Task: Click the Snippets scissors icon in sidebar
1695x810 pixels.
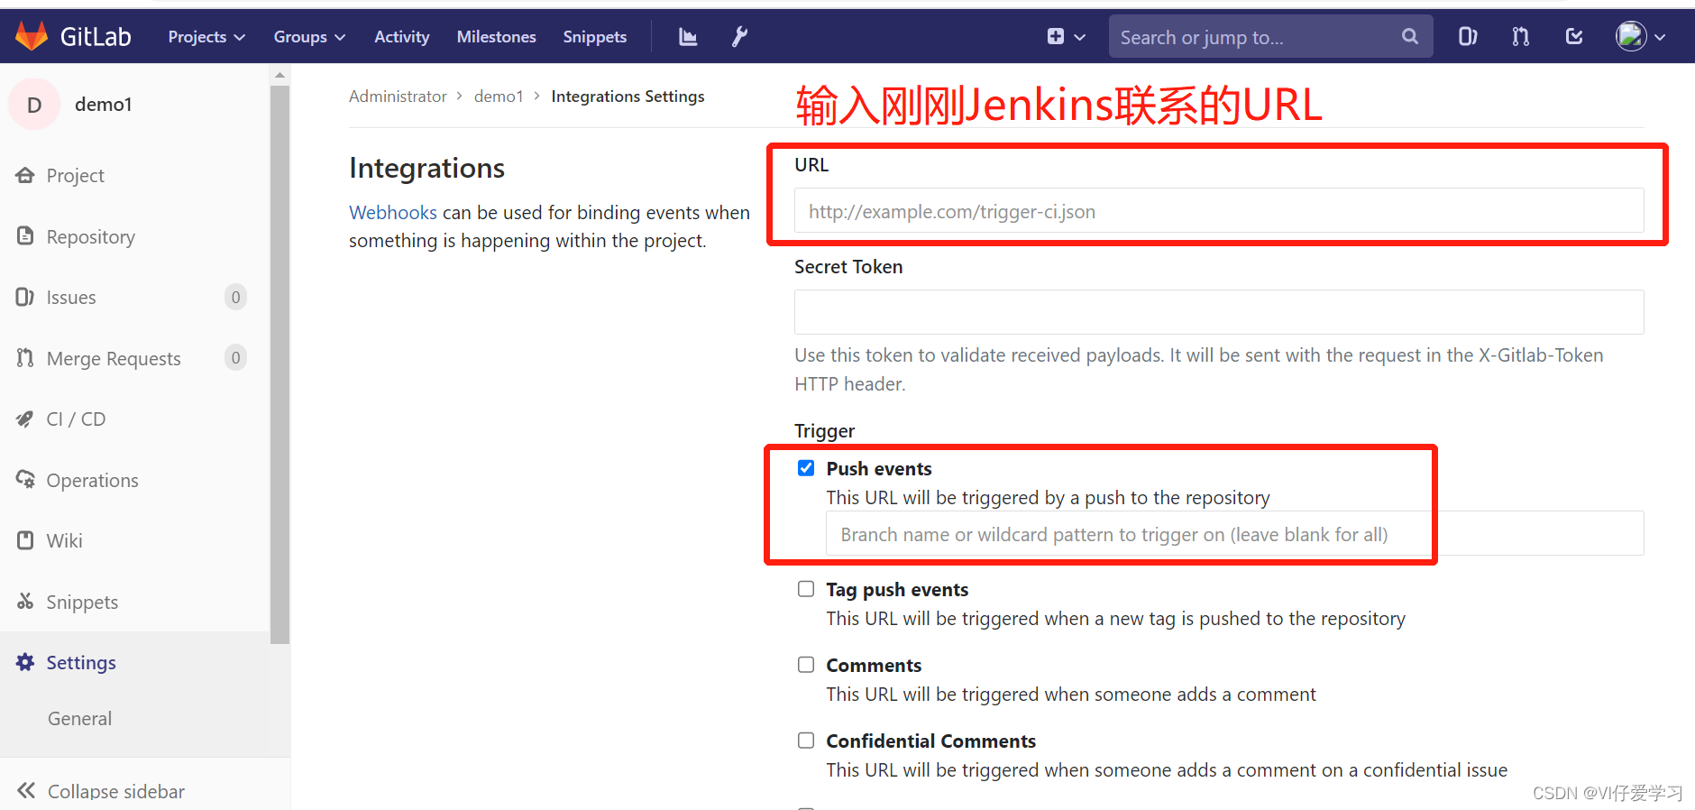Action: point(25,601)
